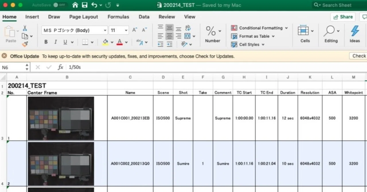This screenshot has width=367, height=192.
Task: Increase the cell indent
Action: coord(170,44)
